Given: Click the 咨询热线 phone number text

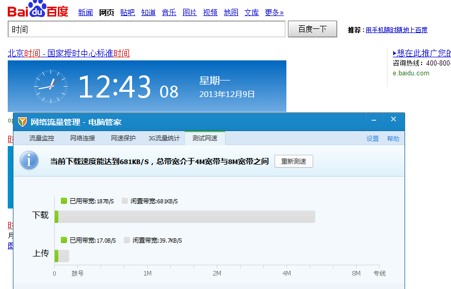Looking at the screenshot, I should click(x=422, y=63).
